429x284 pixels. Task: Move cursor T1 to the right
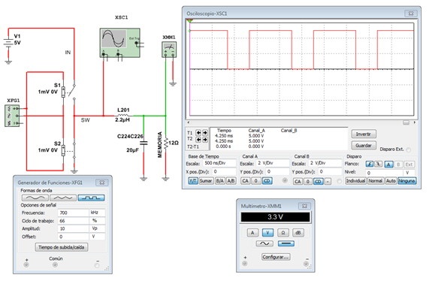click(x=205, y=133)
